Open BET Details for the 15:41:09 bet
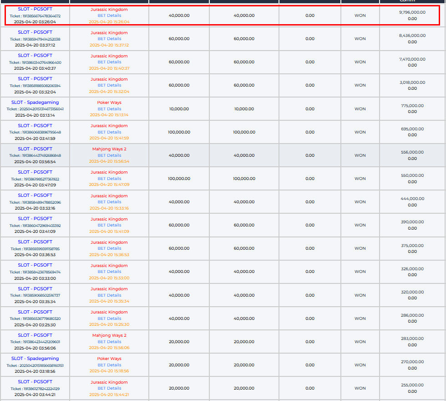The height and width of the screenshot is (401, 446). coord(109,225)
